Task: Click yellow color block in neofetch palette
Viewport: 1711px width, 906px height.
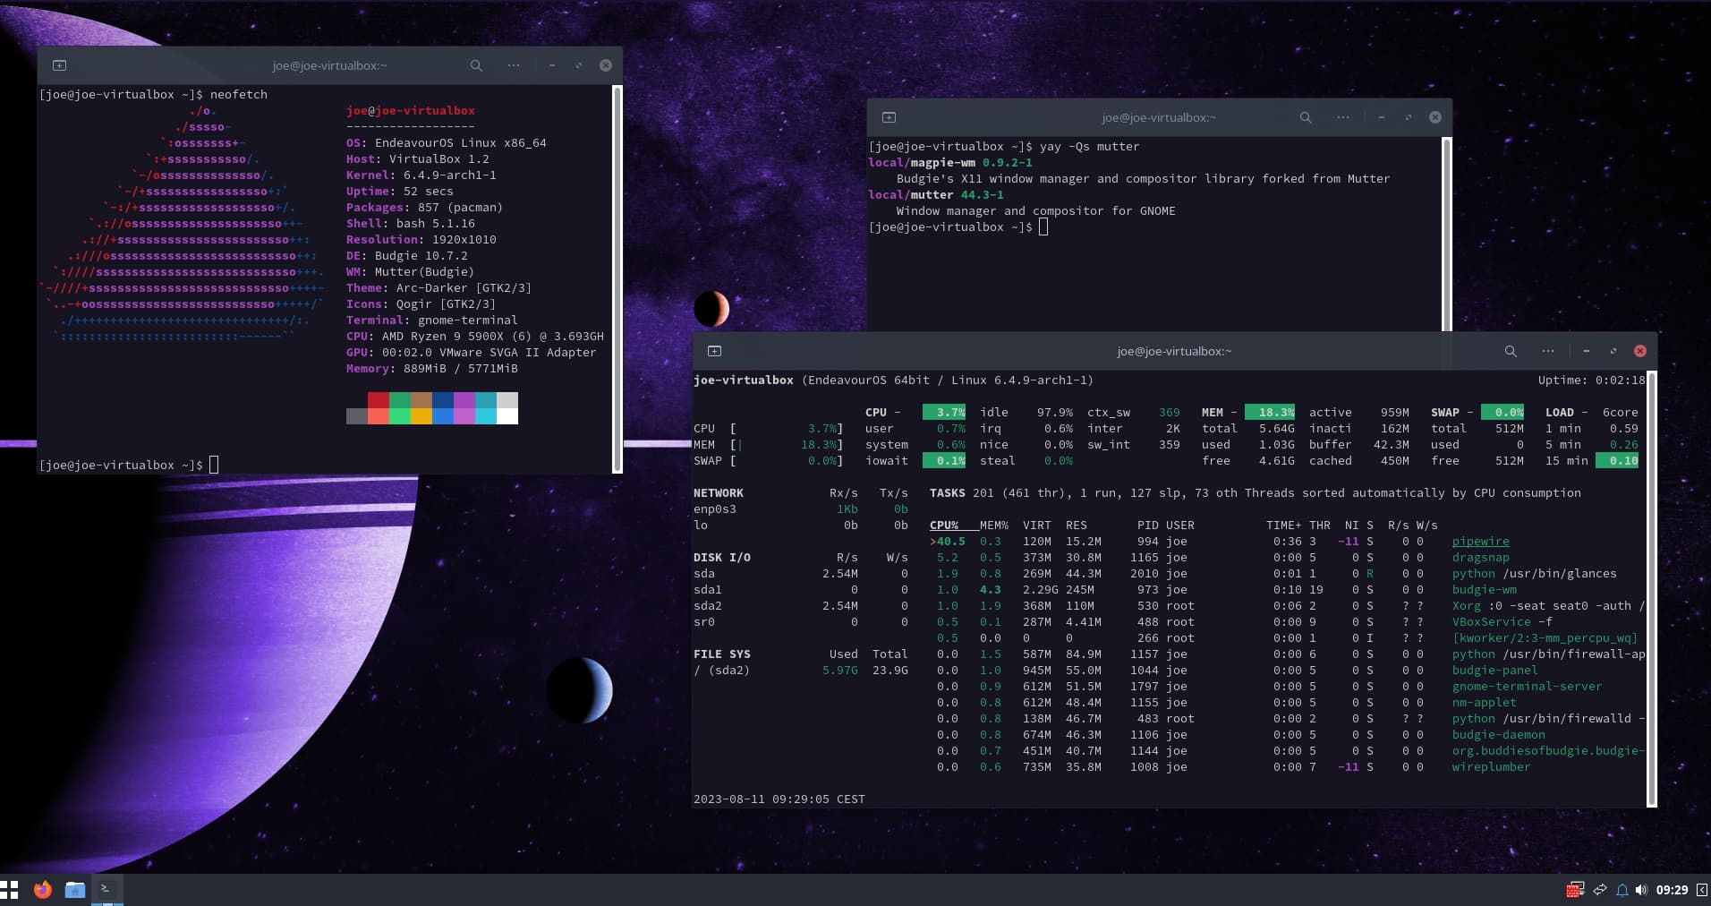Action: pos(421,416)
